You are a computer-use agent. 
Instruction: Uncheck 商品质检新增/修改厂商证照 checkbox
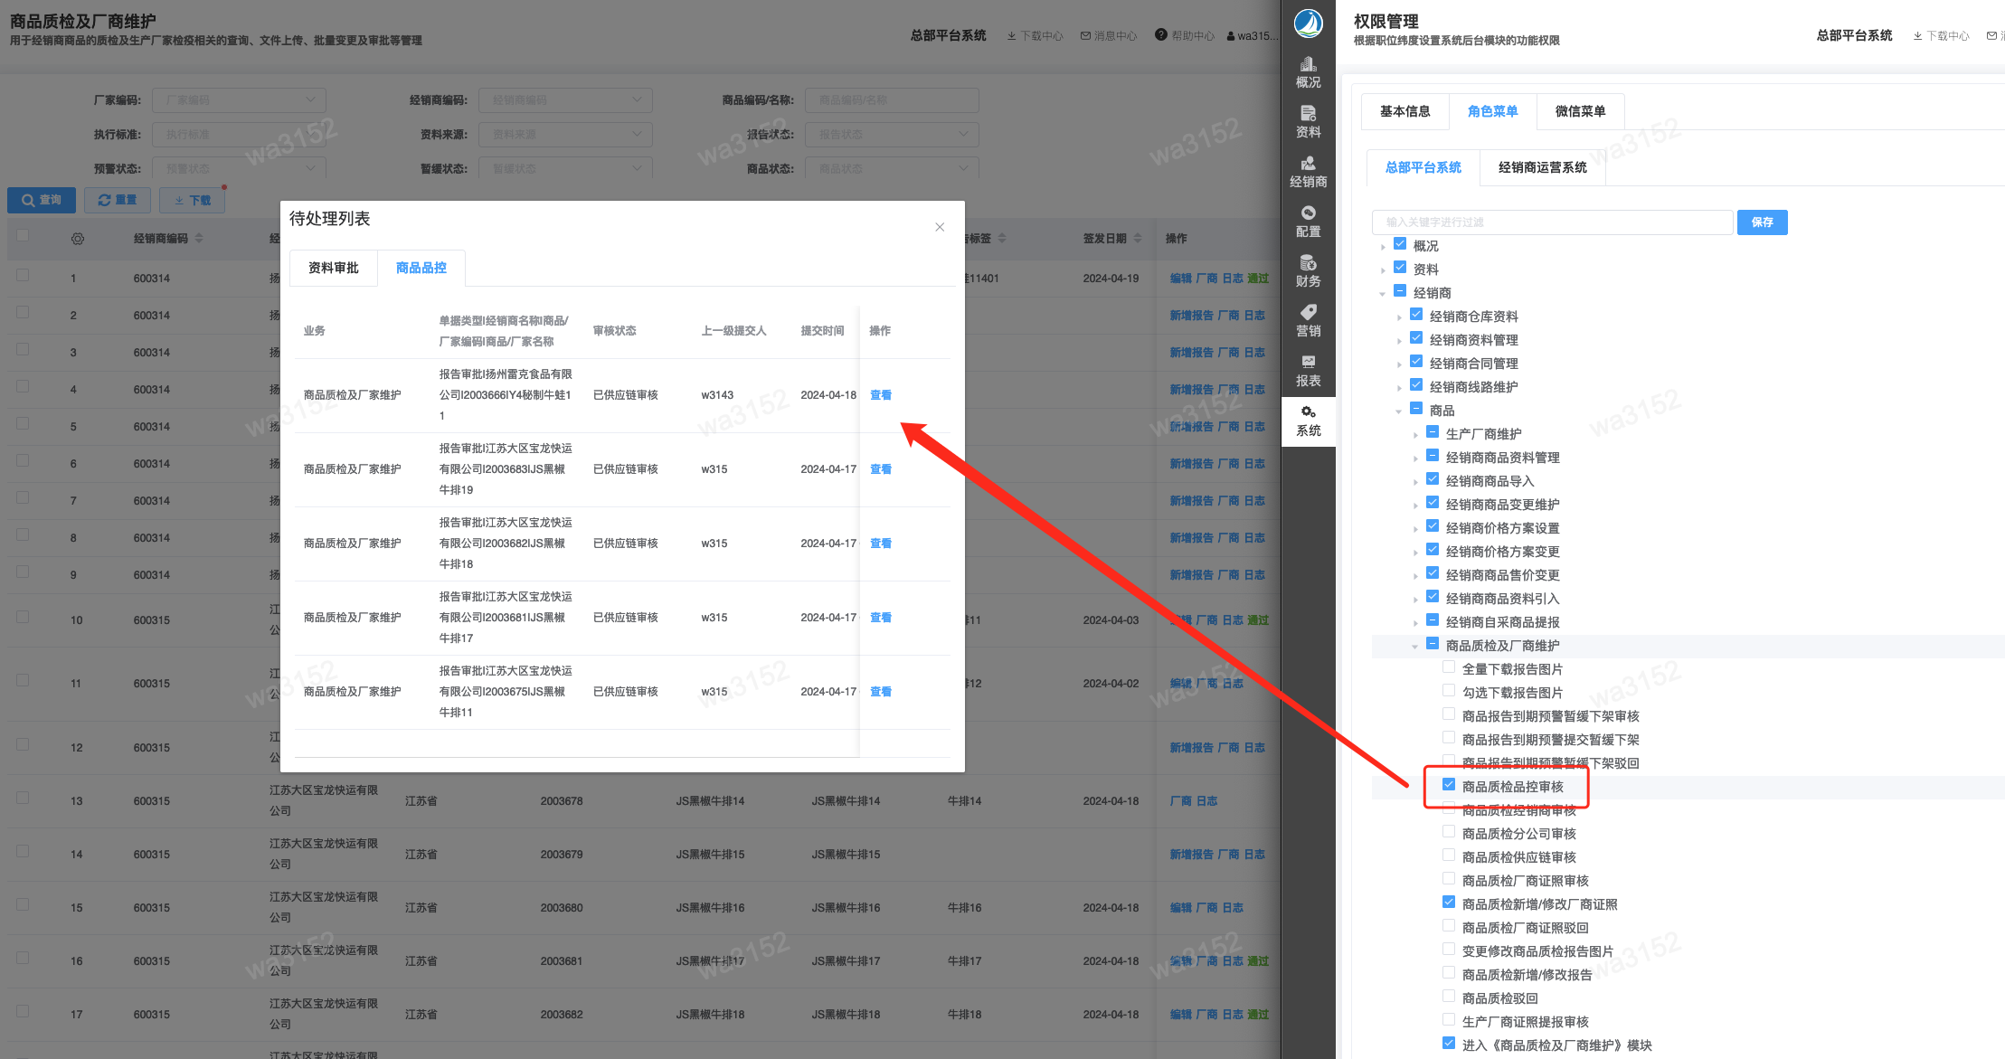(1449, 903)
